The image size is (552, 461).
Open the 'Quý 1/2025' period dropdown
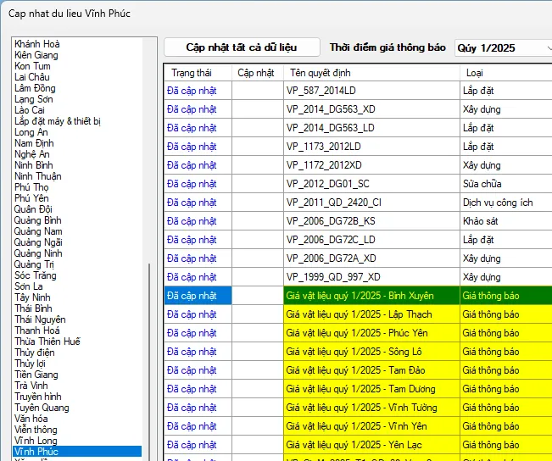coord(502,48)
